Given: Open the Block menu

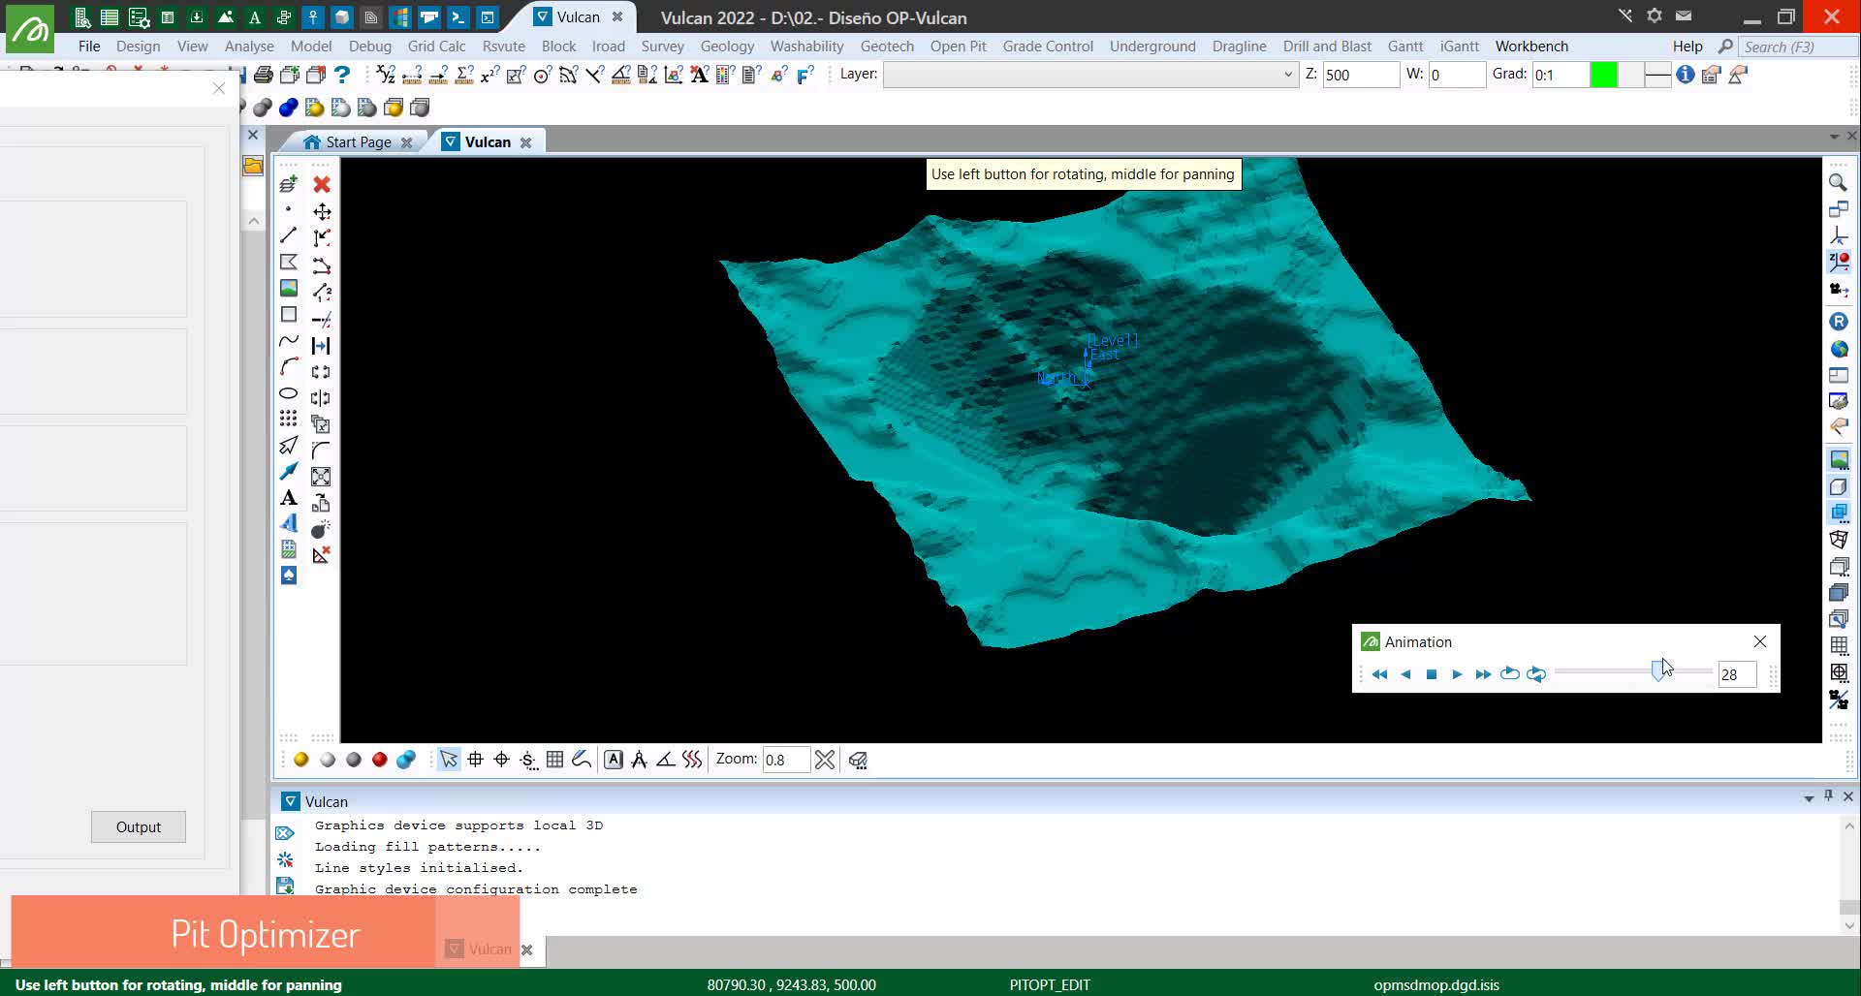Looking at the screenshot, I should (x=558, y=47).
